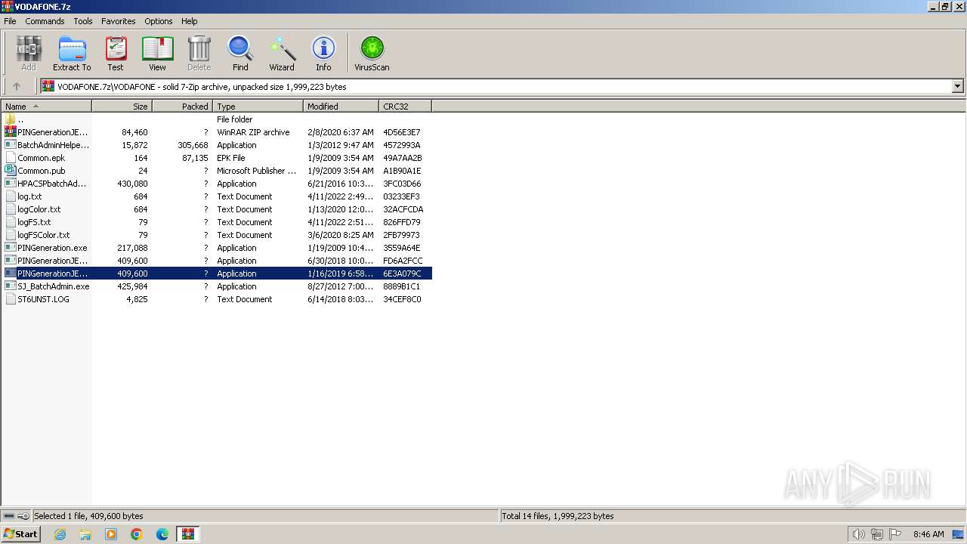
Task: Select the Common.epk file
Action: (217, 158)
